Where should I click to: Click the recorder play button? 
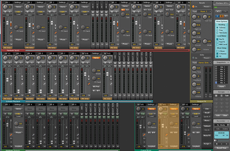221,144
